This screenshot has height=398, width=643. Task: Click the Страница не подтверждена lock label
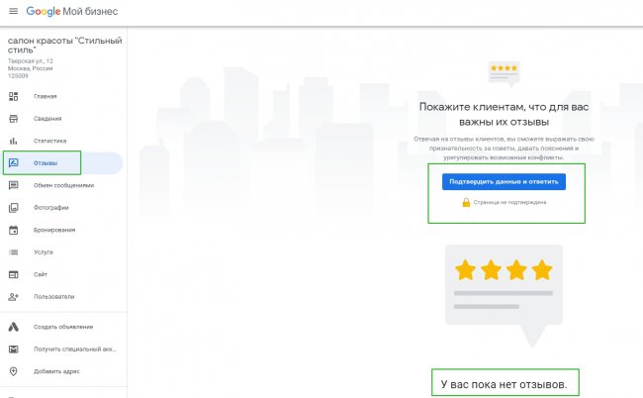click(504, 202)
